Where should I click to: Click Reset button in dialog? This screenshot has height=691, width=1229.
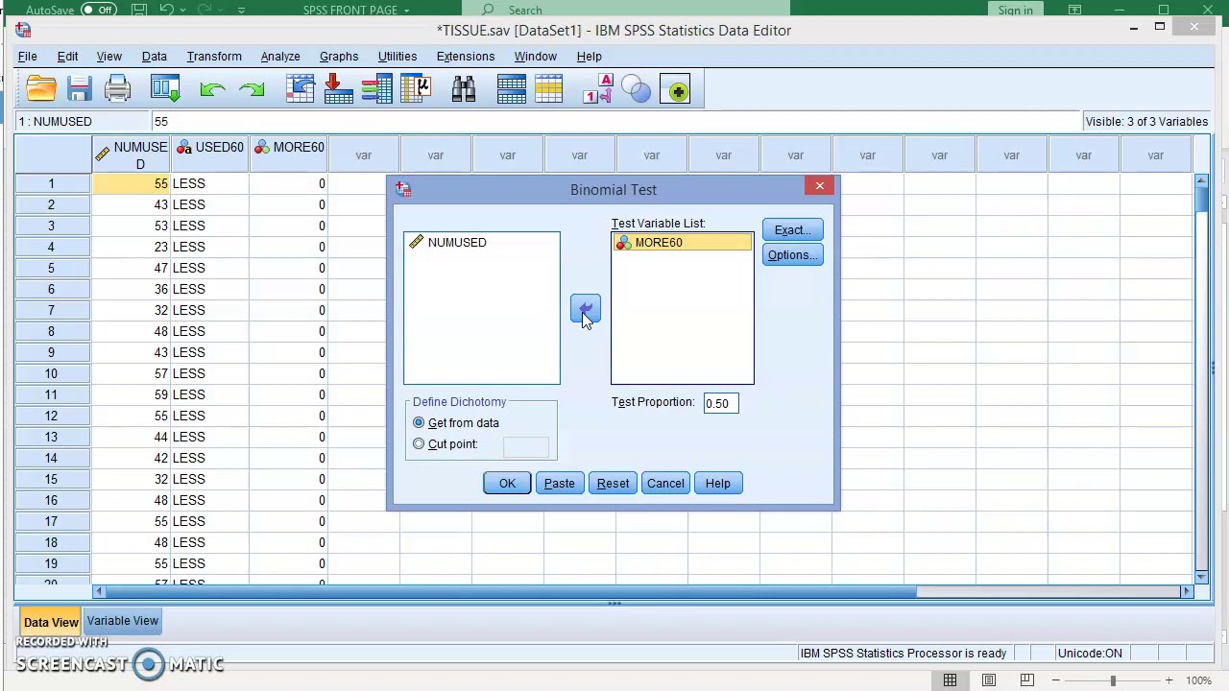pyautogui.click(x=613, y=484)
